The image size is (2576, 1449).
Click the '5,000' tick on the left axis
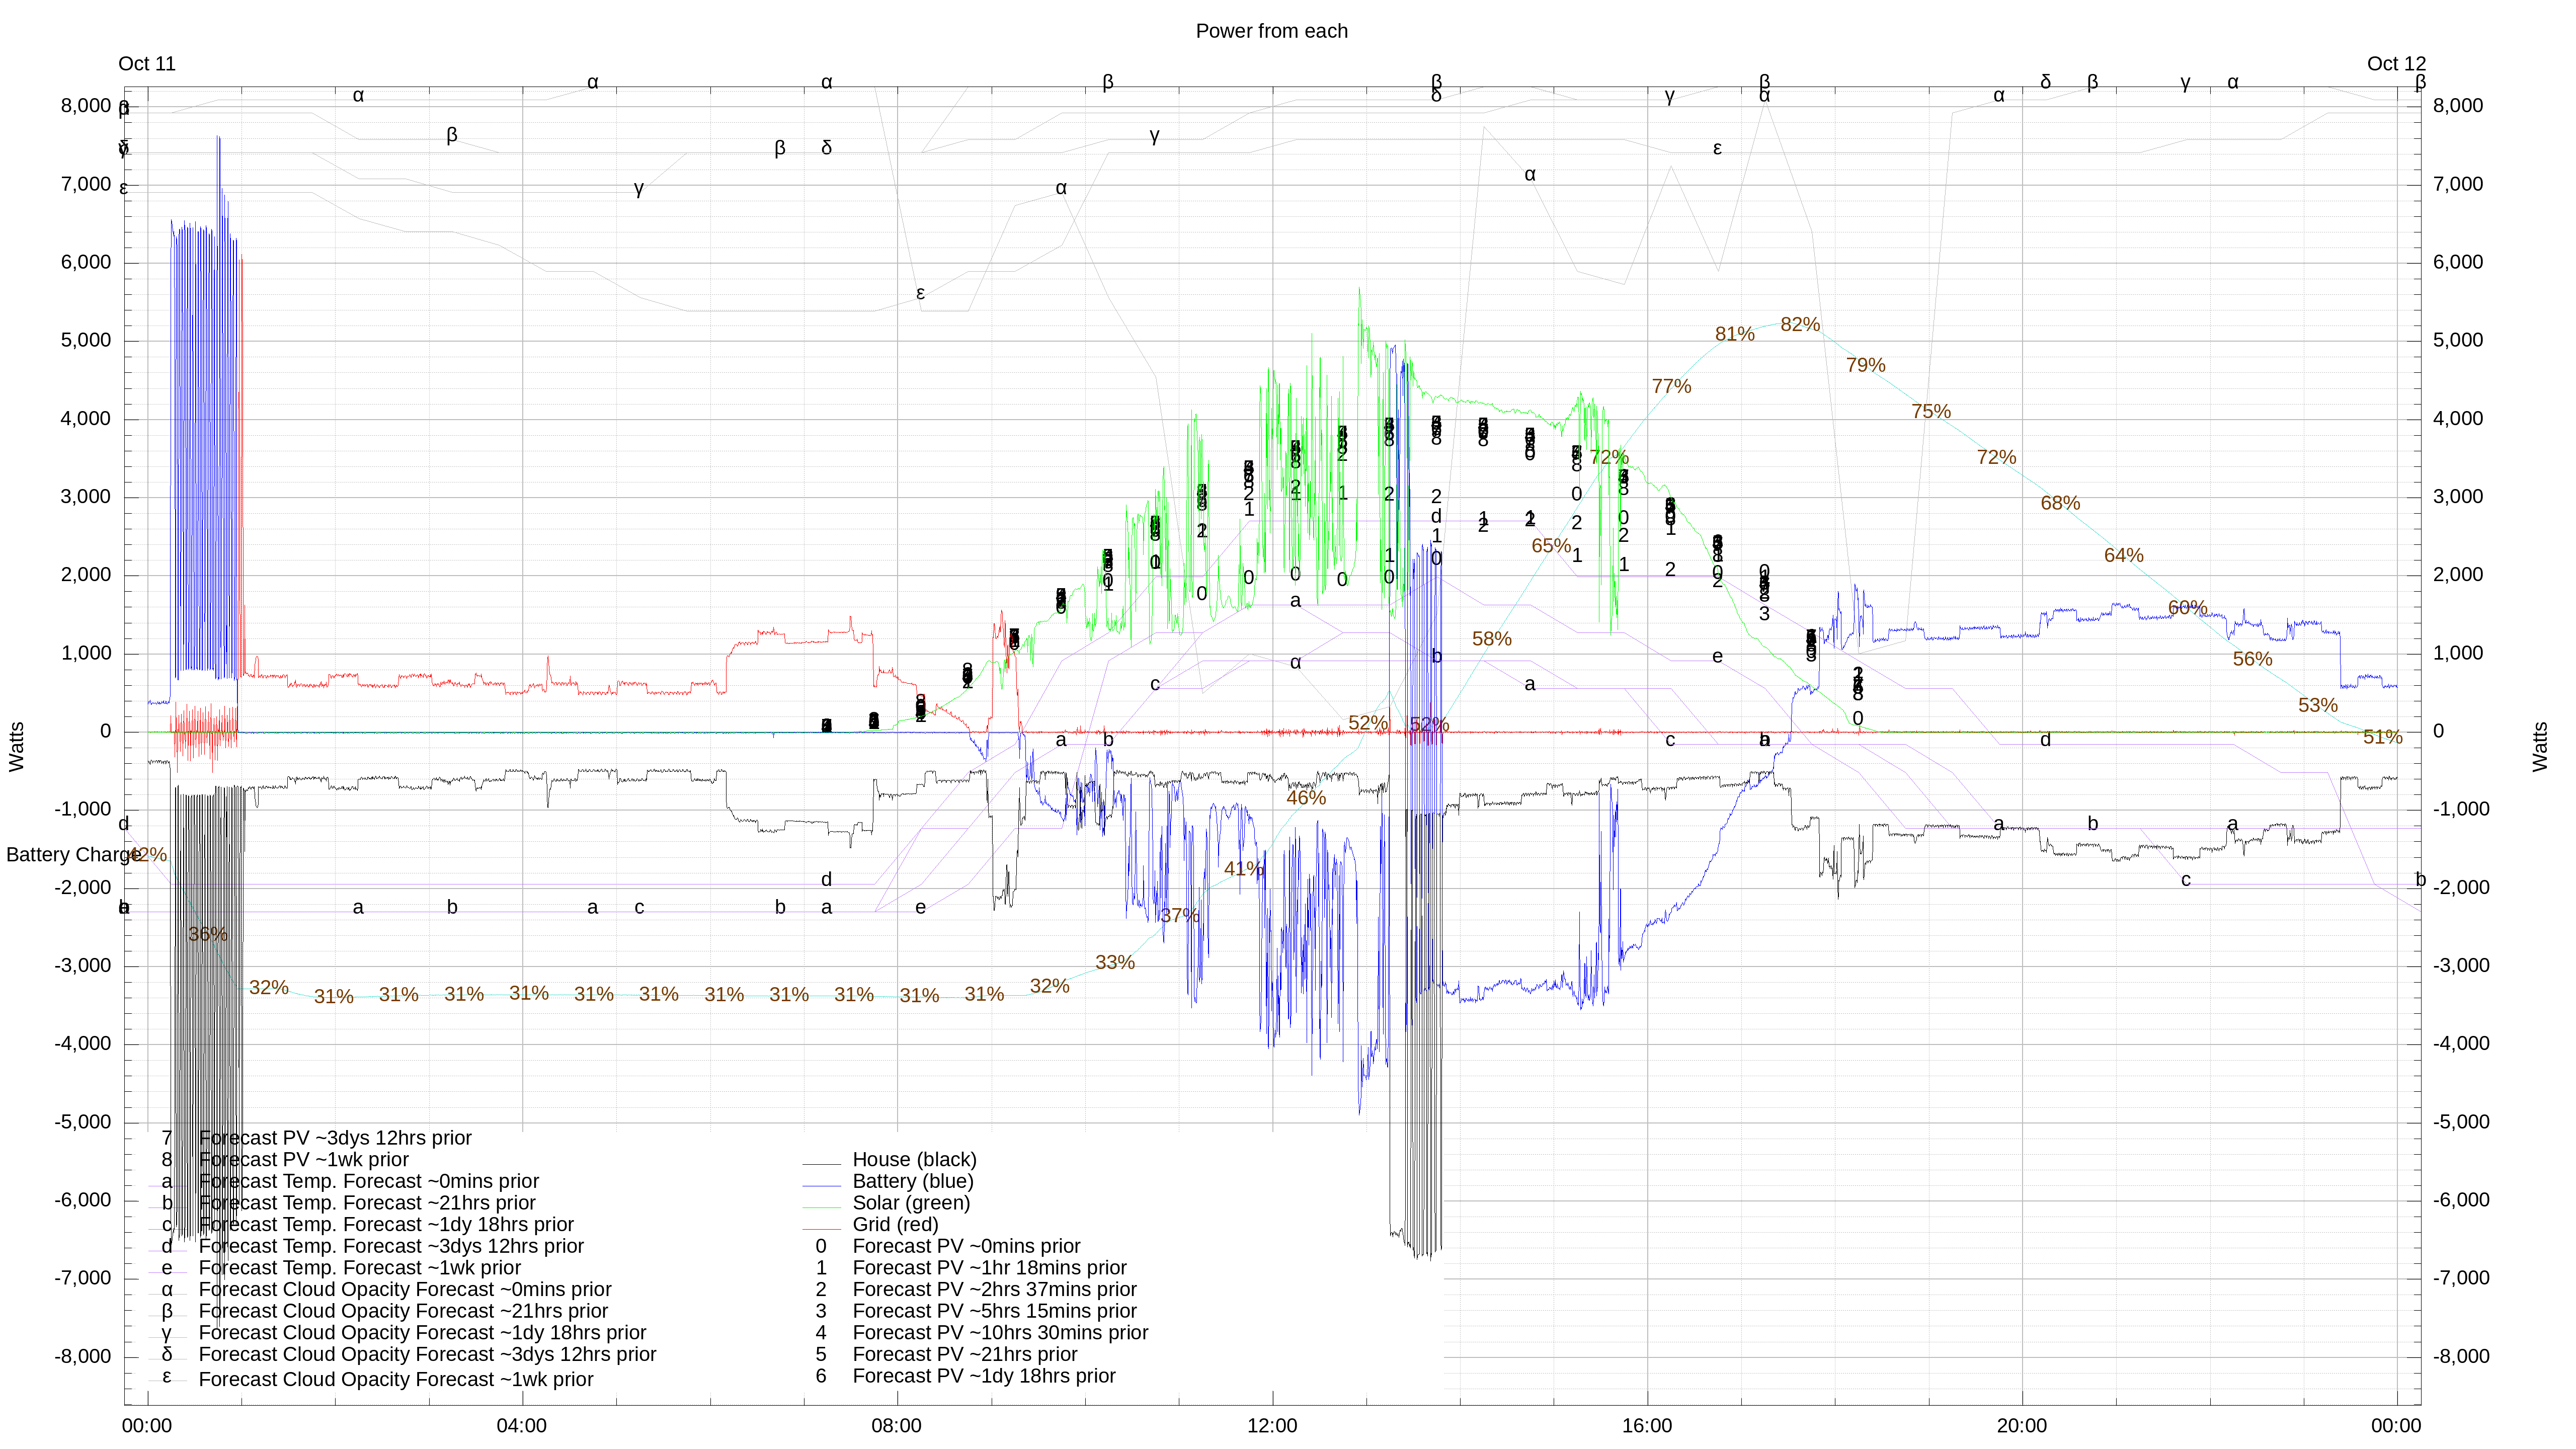click(86, 340)
